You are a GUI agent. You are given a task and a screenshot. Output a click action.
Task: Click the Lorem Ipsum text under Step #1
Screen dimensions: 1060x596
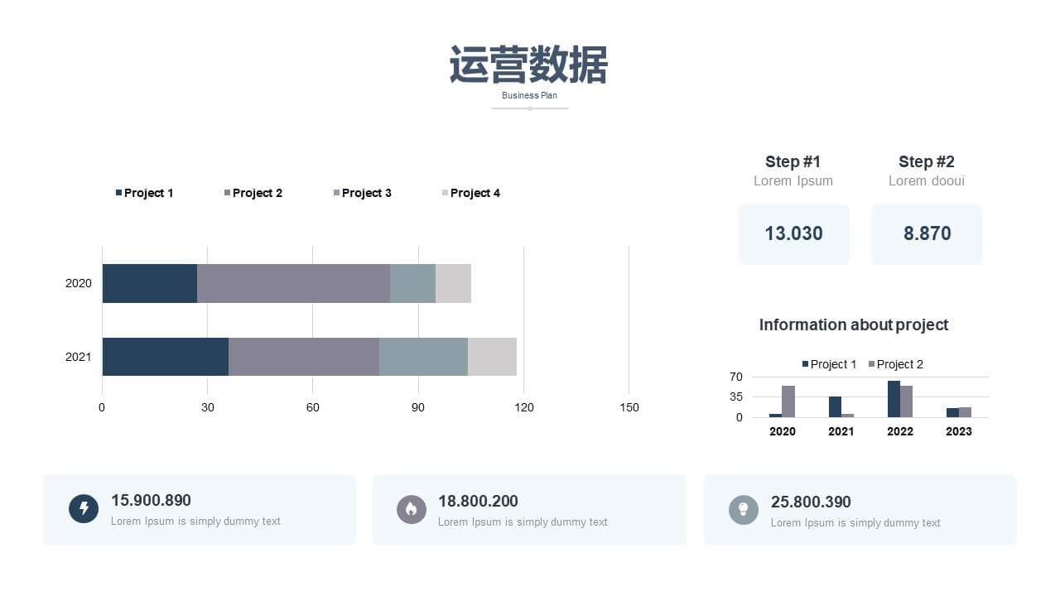[x=793, y=180]
